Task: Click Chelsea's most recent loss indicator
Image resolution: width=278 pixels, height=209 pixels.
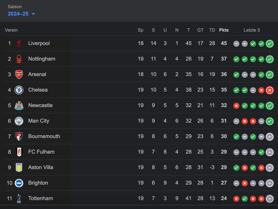Action: pyautogui.click(x=270, y=90)
